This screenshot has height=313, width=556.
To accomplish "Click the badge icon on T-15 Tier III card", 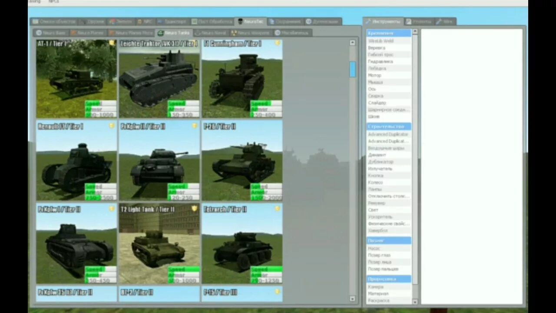I will click(277, 291).
